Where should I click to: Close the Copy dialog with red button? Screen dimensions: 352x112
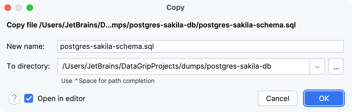(8, 8)
